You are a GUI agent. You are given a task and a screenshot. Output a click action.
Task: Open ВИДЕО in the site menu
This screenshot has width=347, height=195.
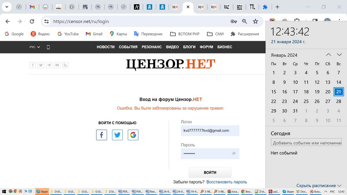click(172, 47)
